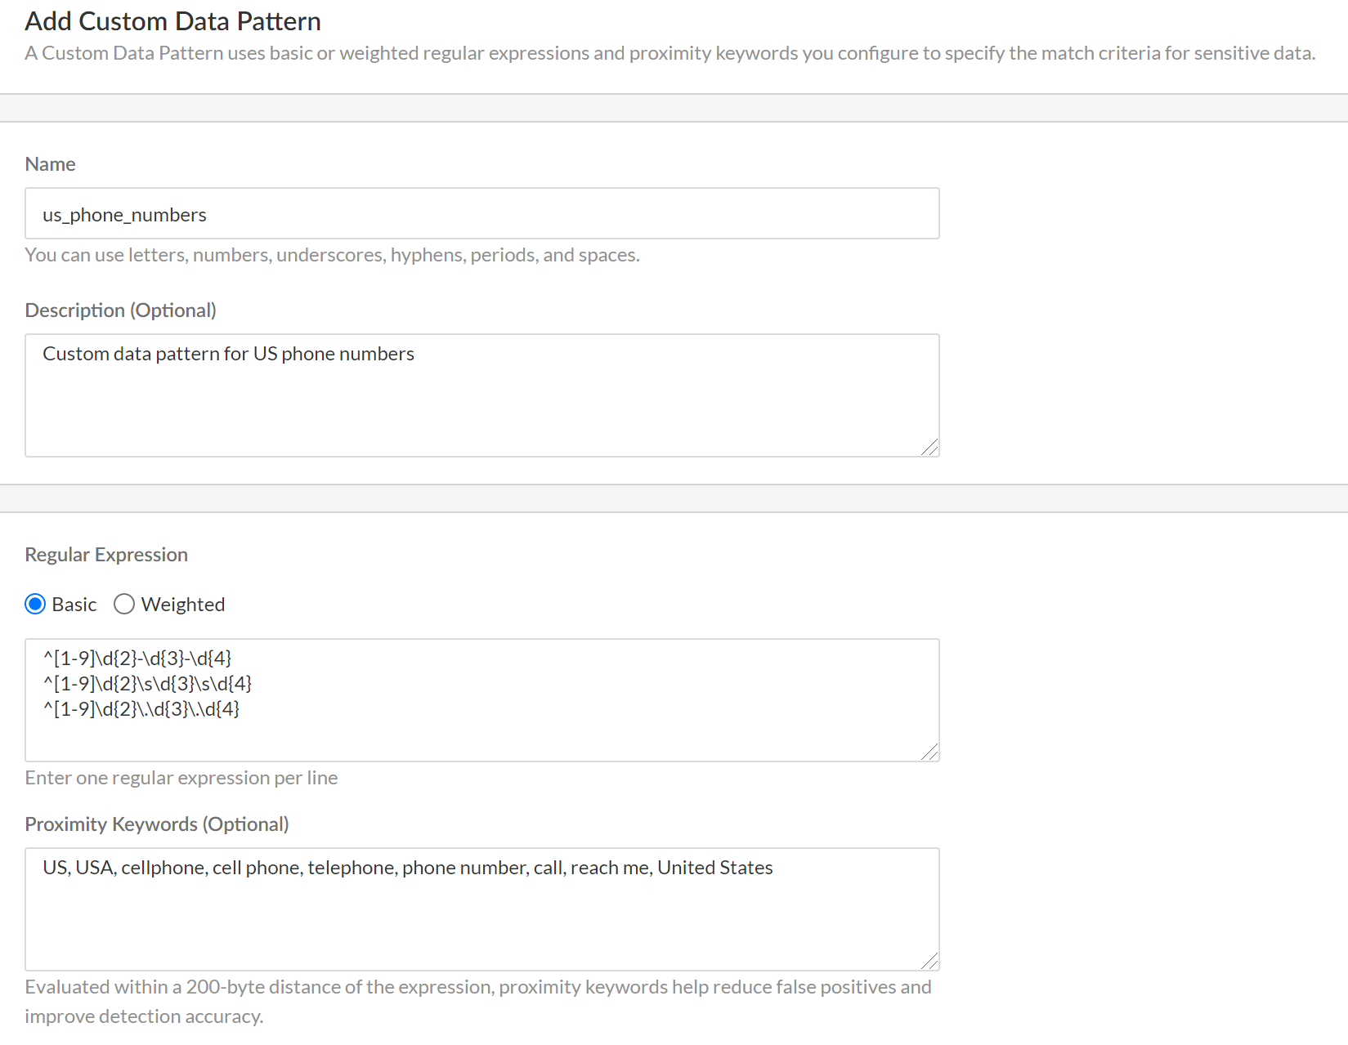Place cursor on the whitespace \s regex line
Viewport: 1348px width, 1045px height.
[148, 684]
